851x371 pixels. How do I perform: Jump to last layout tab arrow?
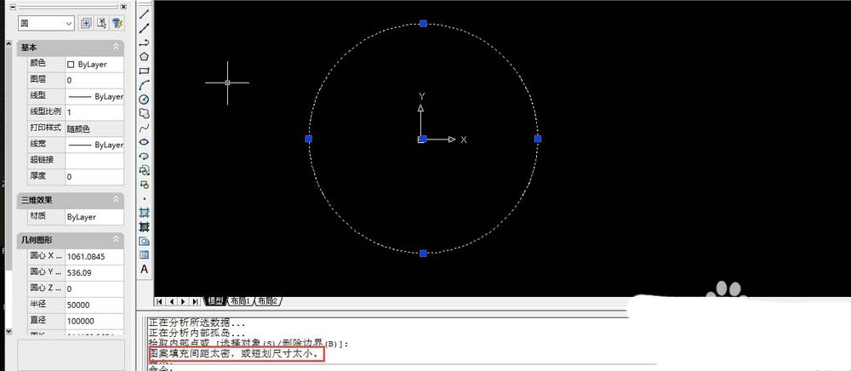click(x=195, y=301)
